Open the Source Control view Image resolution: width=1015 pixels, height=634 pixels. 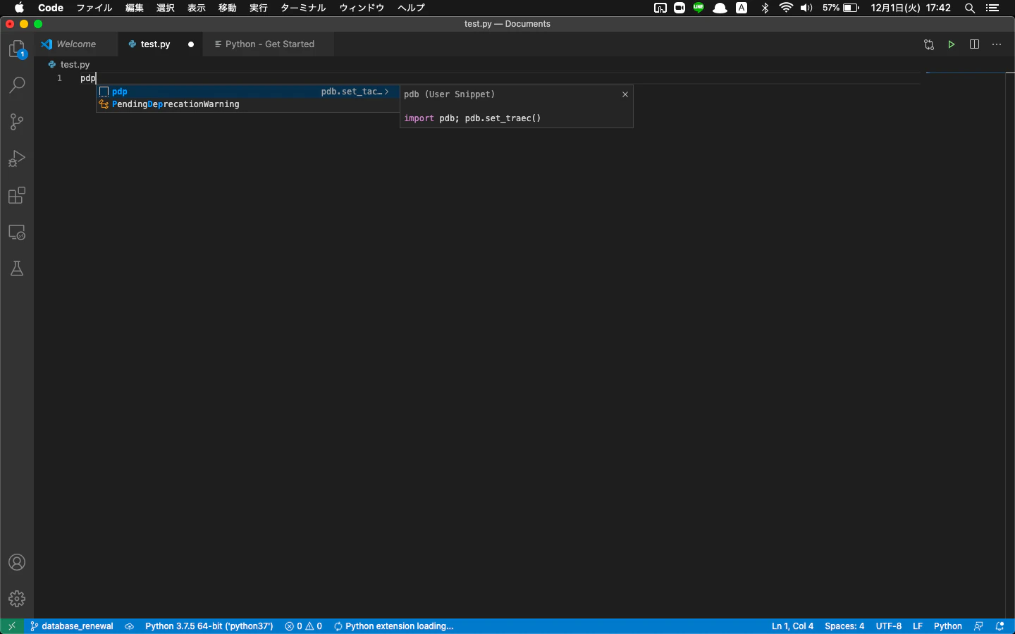(17, 122)
